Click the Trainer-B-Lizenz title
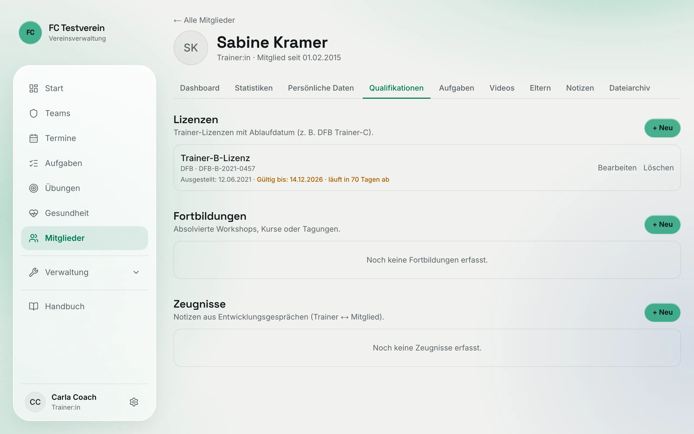This screenshot has width=694, height=434. [x=215, y=158]
